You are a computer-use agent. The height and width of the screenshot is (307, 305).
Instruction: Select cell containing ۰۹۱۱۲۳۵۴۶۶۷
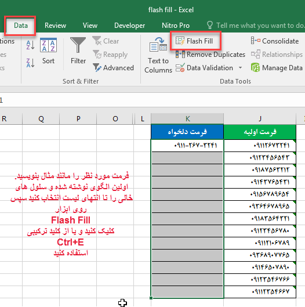260,292
